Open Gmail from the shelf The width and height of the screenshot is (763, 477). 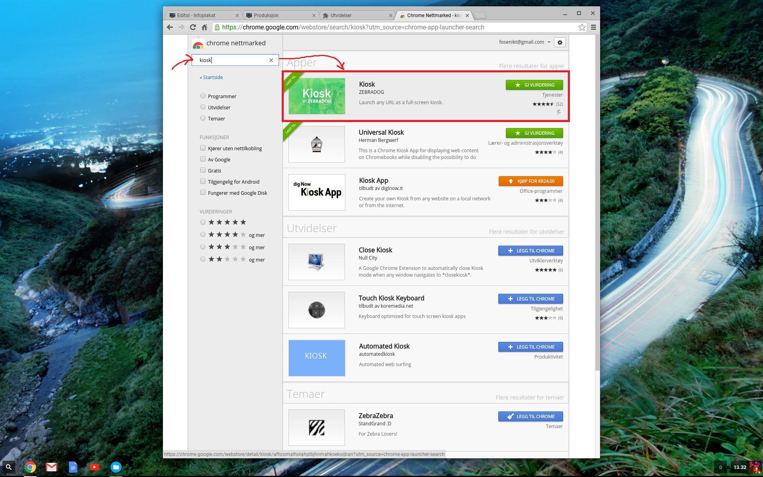tap(52, 467)
